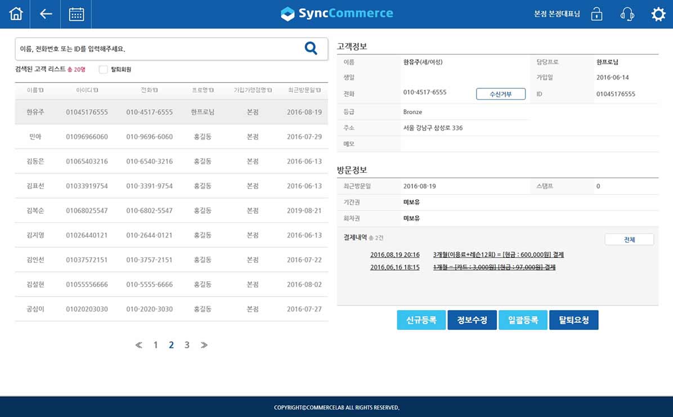The height and width of the screenshot is (417, 673).
Task: Click the 정보수정 button
Action: (x=472, y=320)
